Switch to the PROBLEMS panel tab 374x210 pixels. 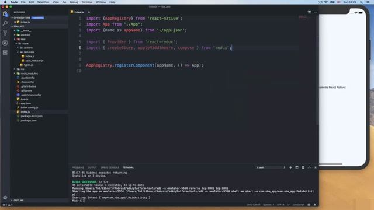coord(78,167)
